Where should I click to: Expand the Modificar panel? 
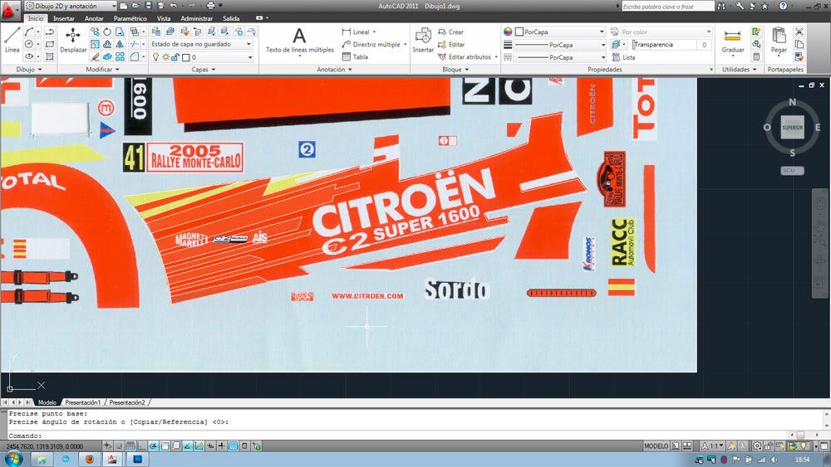(102, 70)
